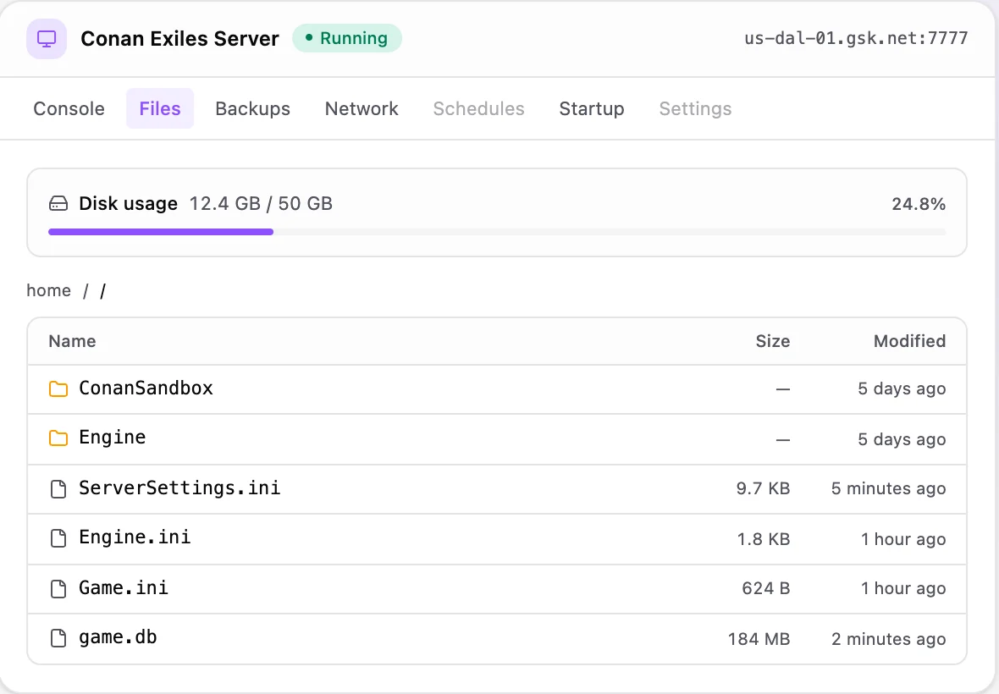Sort by the Name column header
Viewport: 999px width, 694px height.
(x=72, y=341)
